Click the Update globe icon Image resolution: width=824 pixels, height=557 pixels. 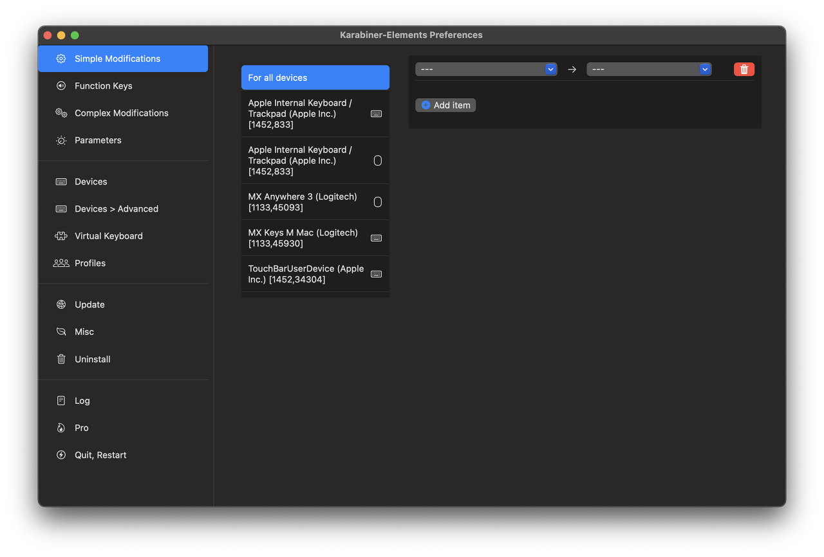click(61, 305)
